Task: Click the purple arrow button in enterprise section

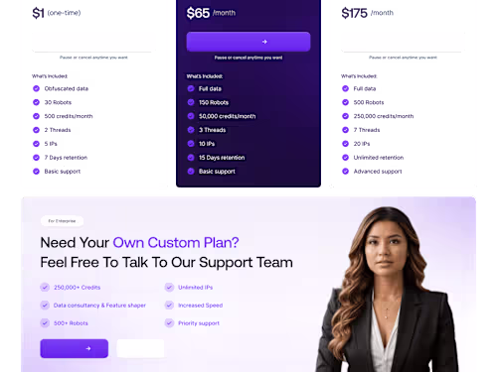Action: click(75, 348)
